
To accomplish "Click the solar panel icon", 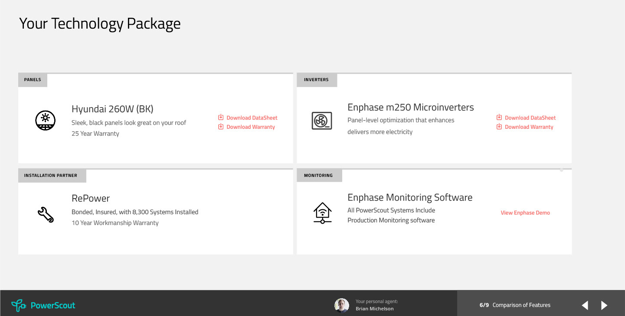I will [x=45, y=121].
